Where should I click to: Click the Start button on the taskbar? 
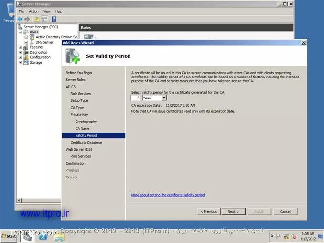9,236
